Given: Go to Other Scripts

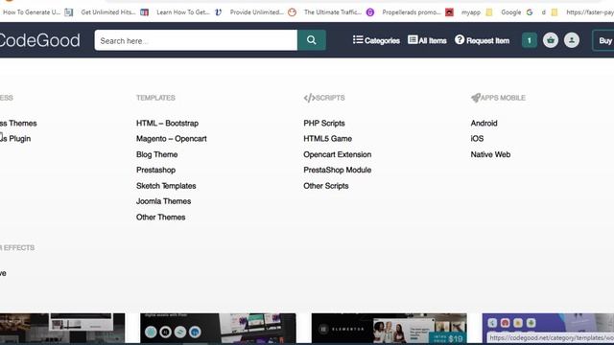Looking at the screenshot, I should pyautogui.click(x=326, y=186).
